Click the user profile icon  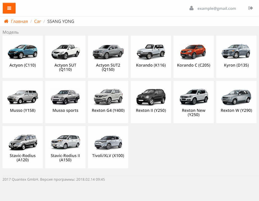(192, 8)
